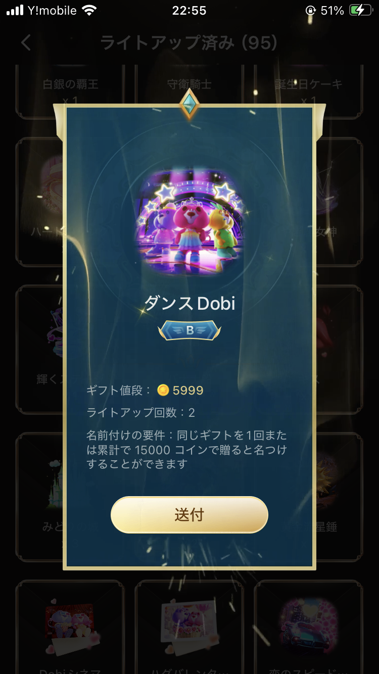Tap the 送付 send button
Screen dimensions: 379x674
click(x=189, y=515)
